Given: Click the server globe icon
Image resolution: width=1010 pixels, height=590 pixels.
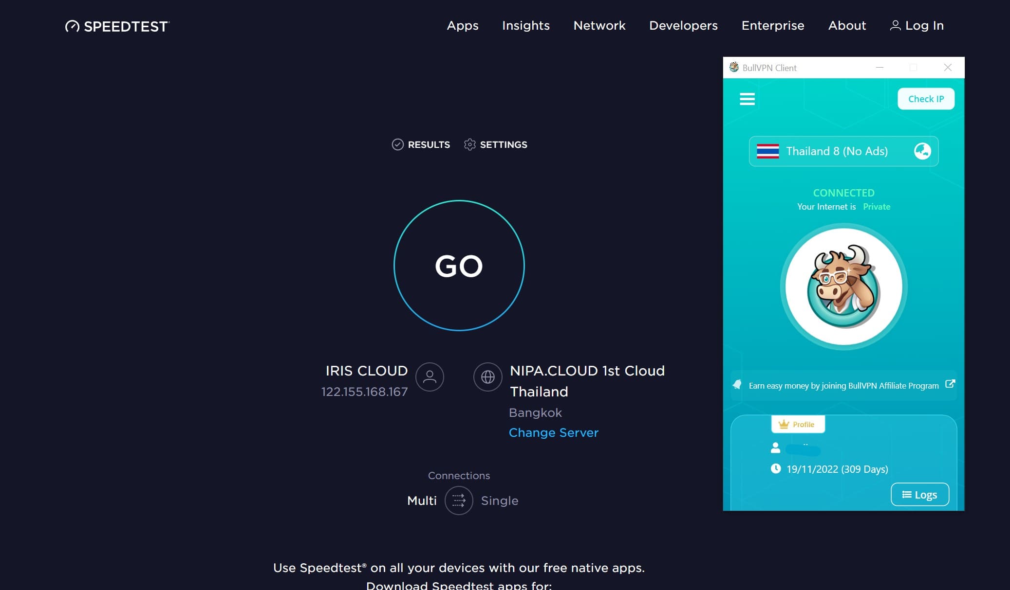Looking at the screenshot, I should coord(487,377).
